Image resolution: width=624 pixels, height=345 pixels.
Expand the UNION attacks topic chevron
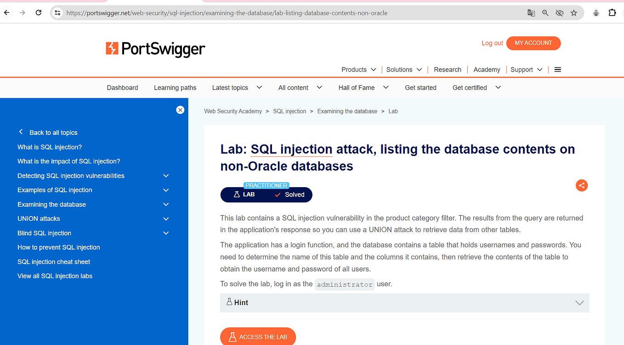[x=166, y=218]
